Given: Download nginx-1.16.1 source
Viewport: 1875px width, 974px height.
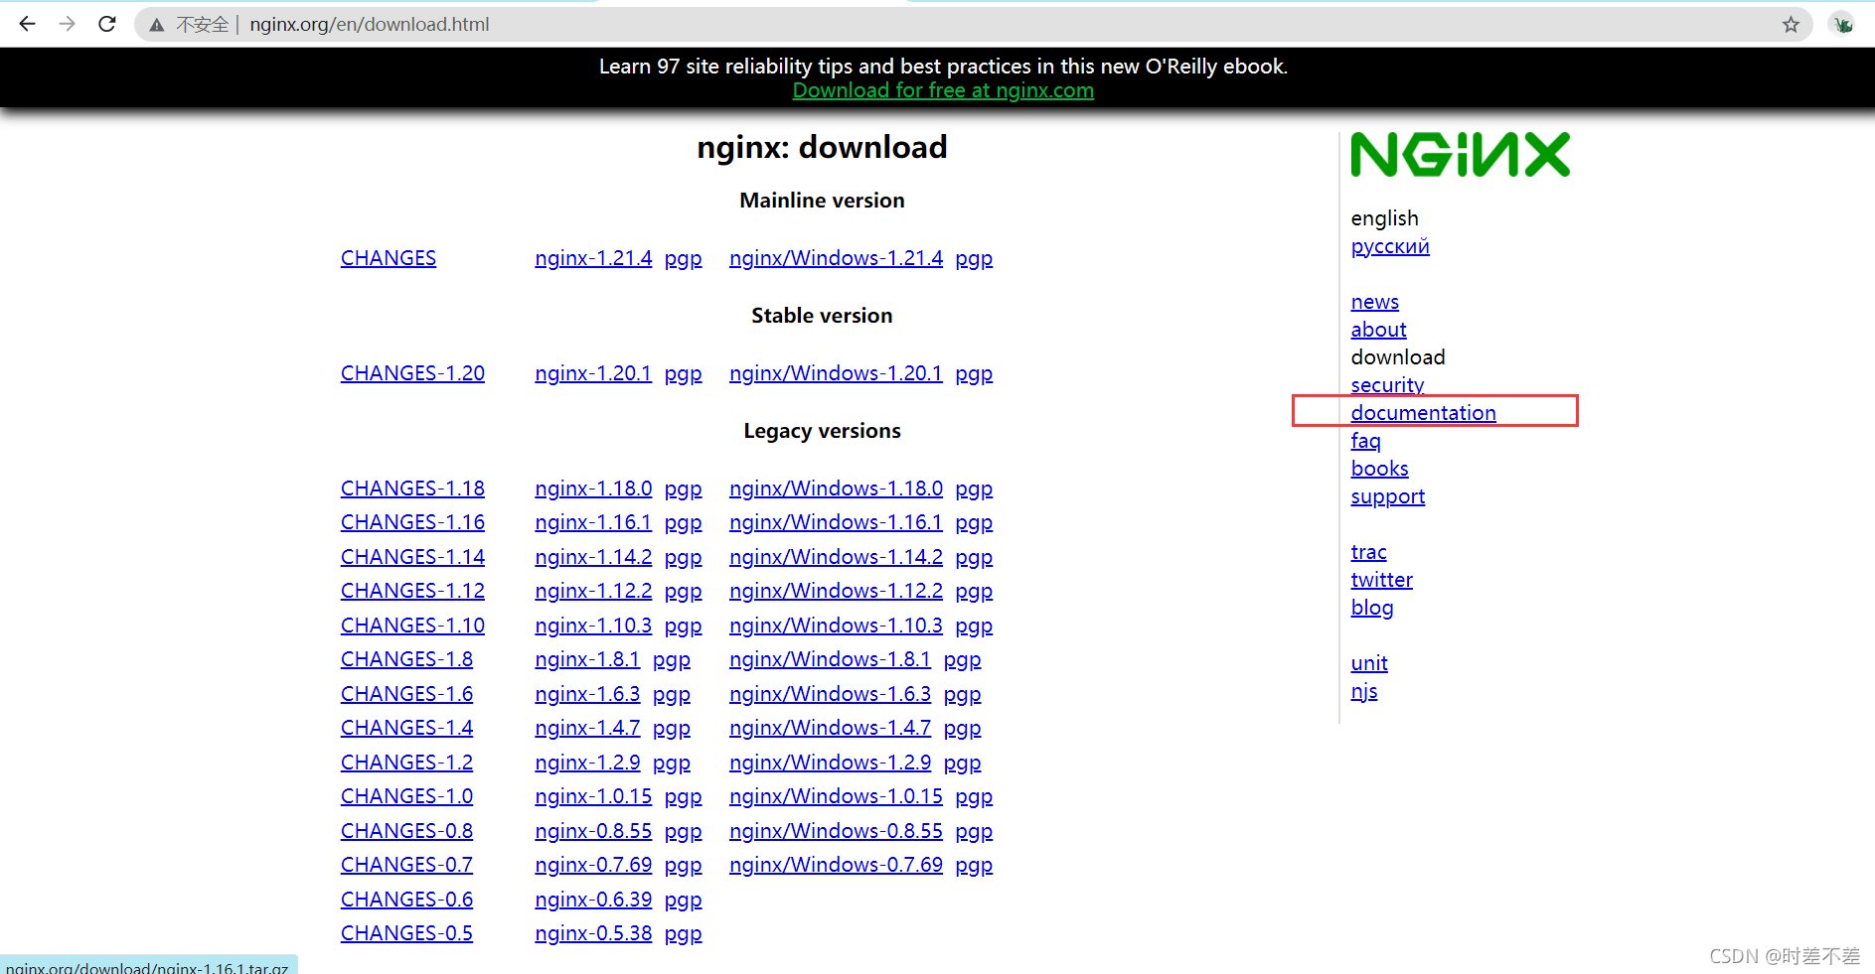Looking at the screenshot, I should [593, 522].
